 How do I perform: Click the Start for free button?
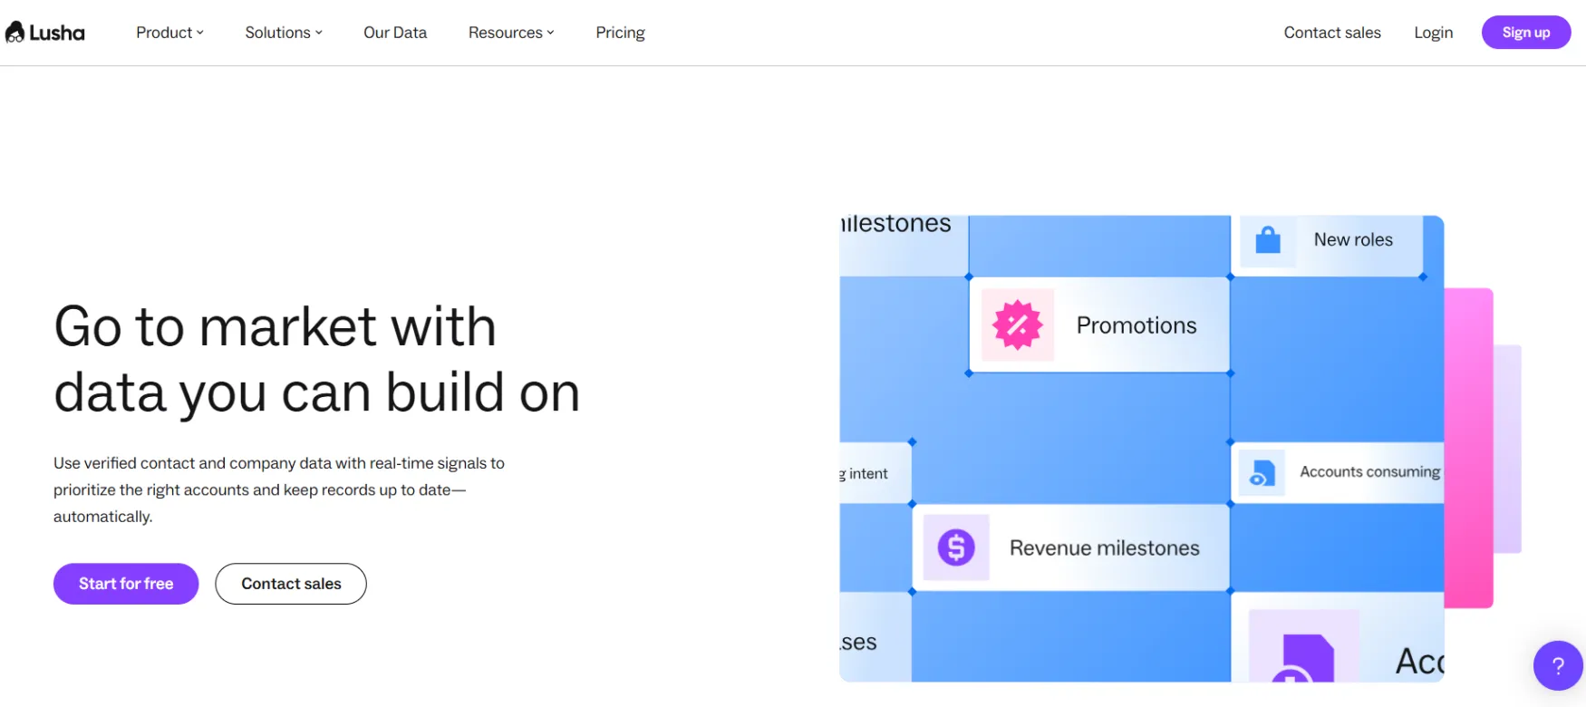coord(126,584)
